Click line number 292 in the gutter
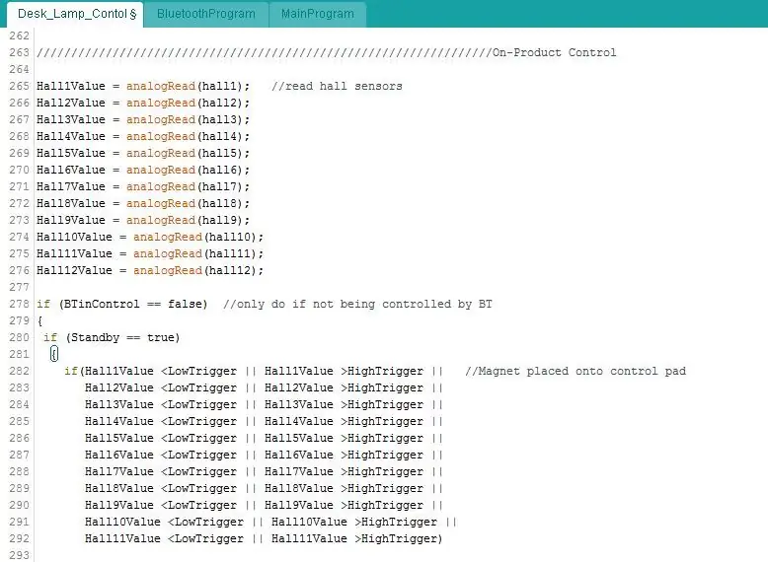 coord(19,538)
